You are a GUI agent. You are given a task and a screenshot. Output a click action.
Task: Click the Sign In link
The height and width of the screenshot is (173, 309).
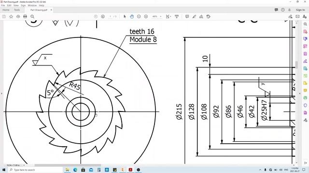pyautogui.click(x=300, y=10)
